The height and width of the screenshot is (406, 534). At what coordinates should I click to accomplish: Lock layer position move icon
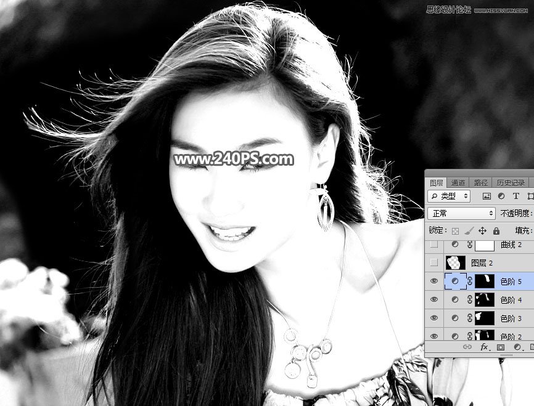[482, 231]
